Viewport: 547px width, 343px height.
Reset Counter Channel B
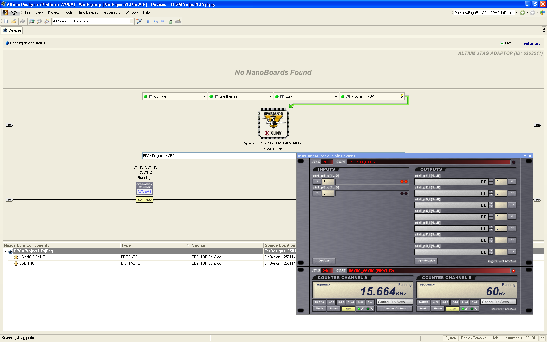[x=438, y=309]
